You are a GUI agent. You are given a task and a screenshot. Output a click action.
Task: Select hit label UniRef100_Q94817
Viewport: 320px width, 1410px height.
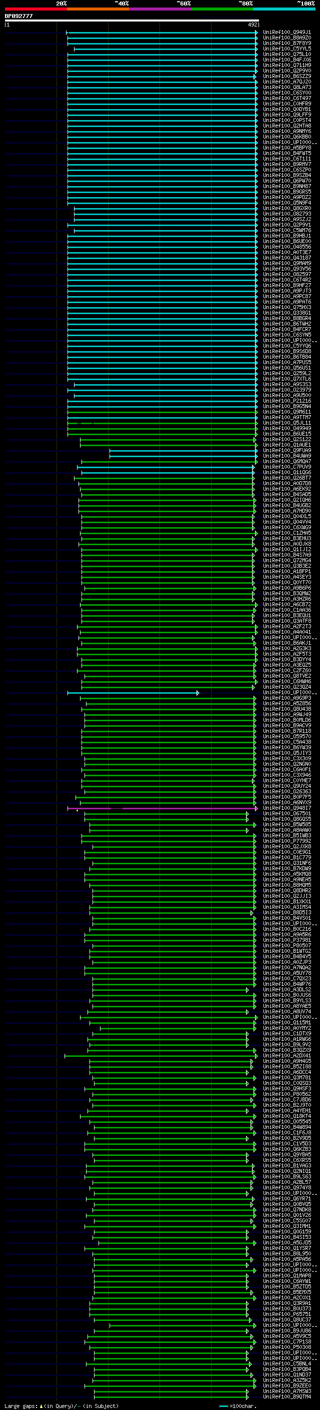pyautogui.click(x=287, y=808)
